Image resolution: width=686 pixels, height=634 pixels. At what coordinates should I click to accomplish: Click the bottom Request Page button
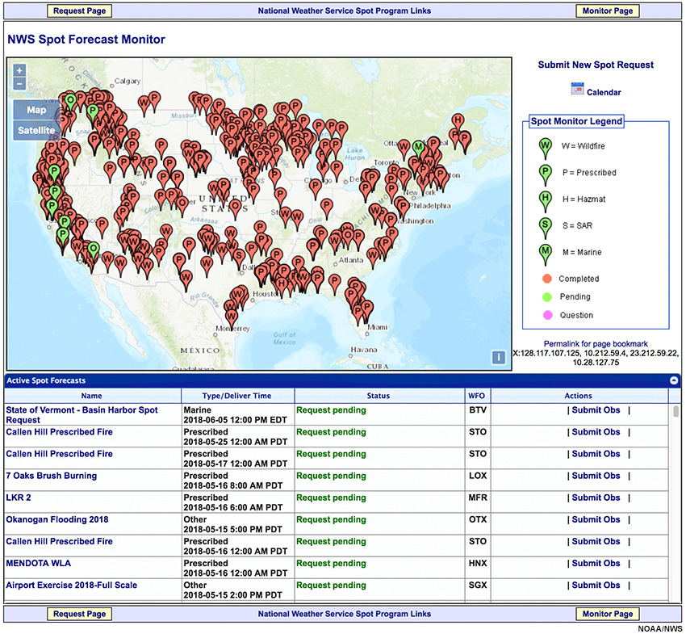(x=80, y=614)
